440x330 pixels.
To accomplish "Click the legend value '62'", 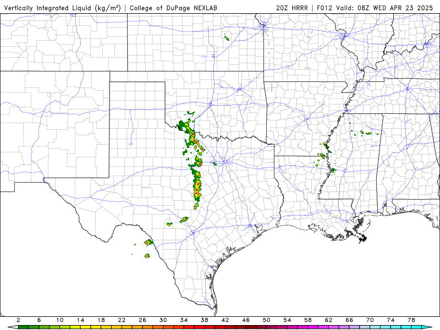I will 328,320.
